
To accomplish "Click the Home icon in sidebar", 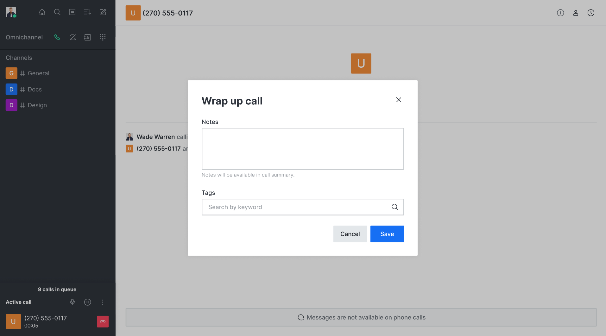I will [x=42, y=12].
